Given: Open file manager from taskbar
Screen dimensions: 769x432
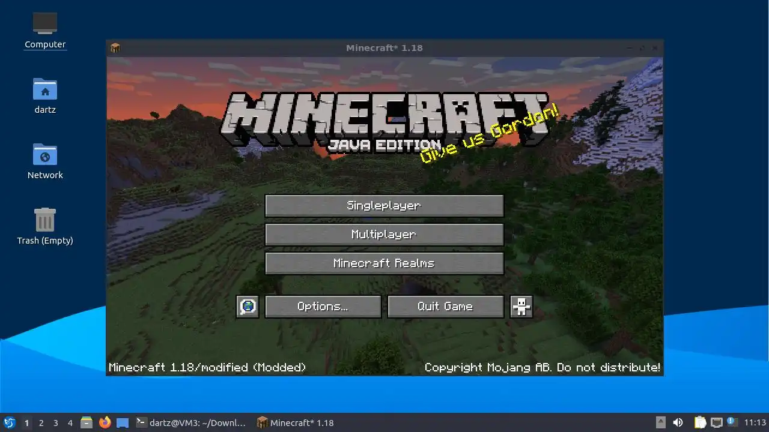Looking at the screenshot, I should 87,423.
